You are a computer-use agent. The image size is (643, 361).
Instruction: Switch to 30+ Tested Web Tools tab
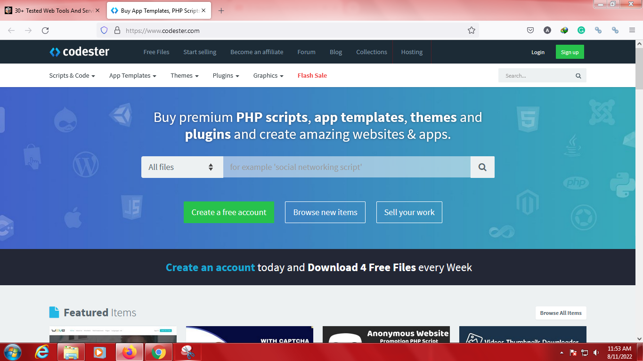click(52, 10)
